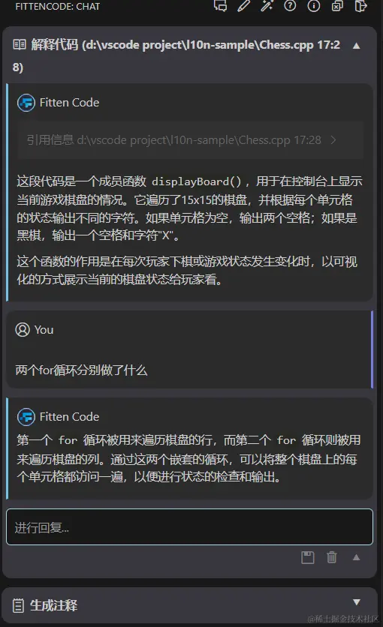Screen dimensions: 383x627
Task: Open help question mark icon
Action: (x=290, y=5)
